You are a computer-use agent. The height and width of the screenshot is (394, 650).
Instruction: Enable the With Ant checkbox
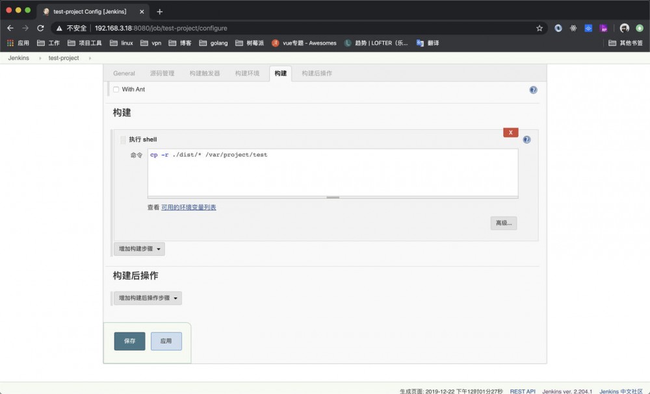116,90
